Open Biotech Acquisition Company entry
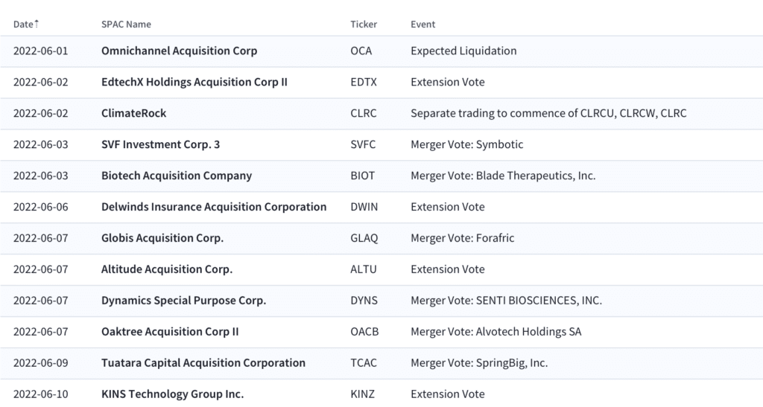763x407 pixels. coord(177,176)
